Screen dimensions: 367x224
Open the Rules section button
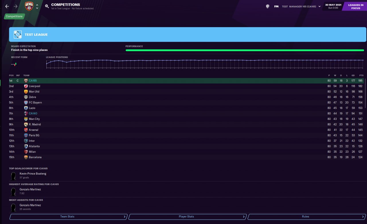pyautogui.click(x=306, y=217)
